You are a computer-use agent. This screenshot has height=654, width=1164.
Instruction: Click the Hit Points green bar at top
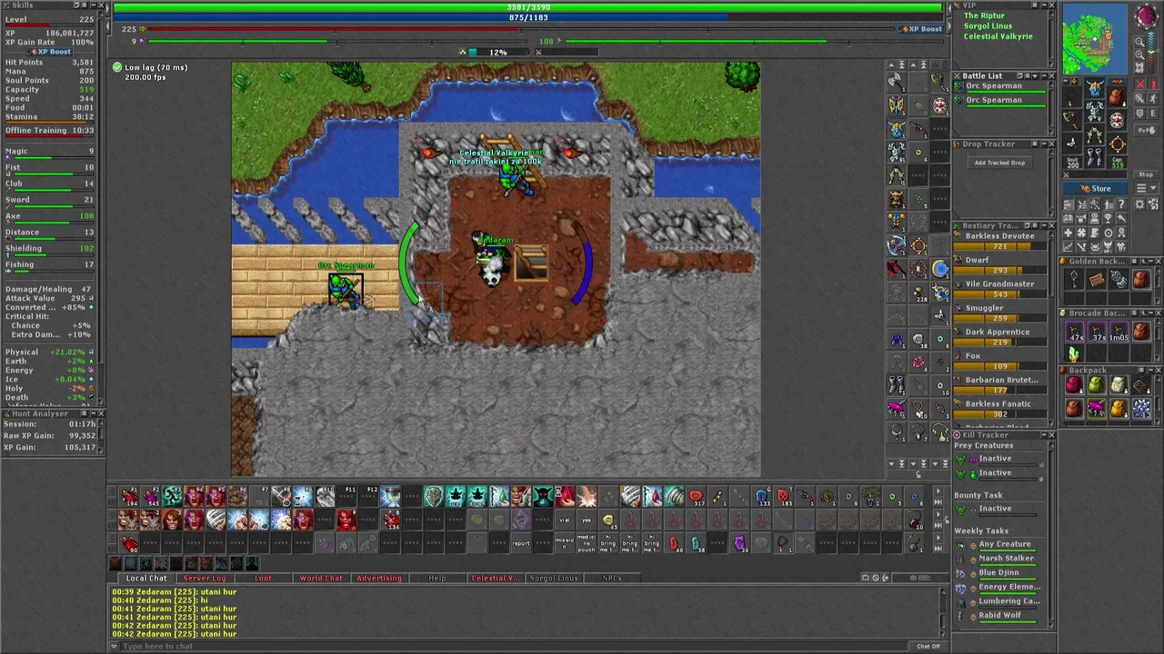(528, 7)
